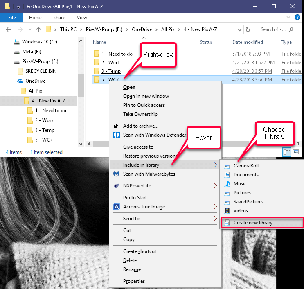Open the blue Help question mark icon
Image resolution: width=304 pixels, height=289 pixels.
[x=297, y=17]
